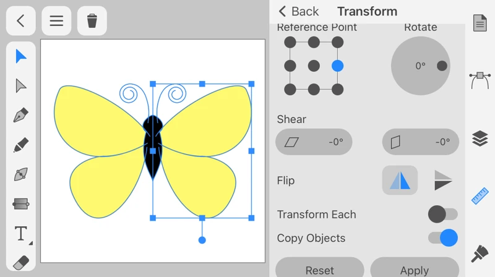Image resolution: width=495 pixels, height=277 pixels.
Task: Pick the Eraser tool
Action: click(21, 263)
